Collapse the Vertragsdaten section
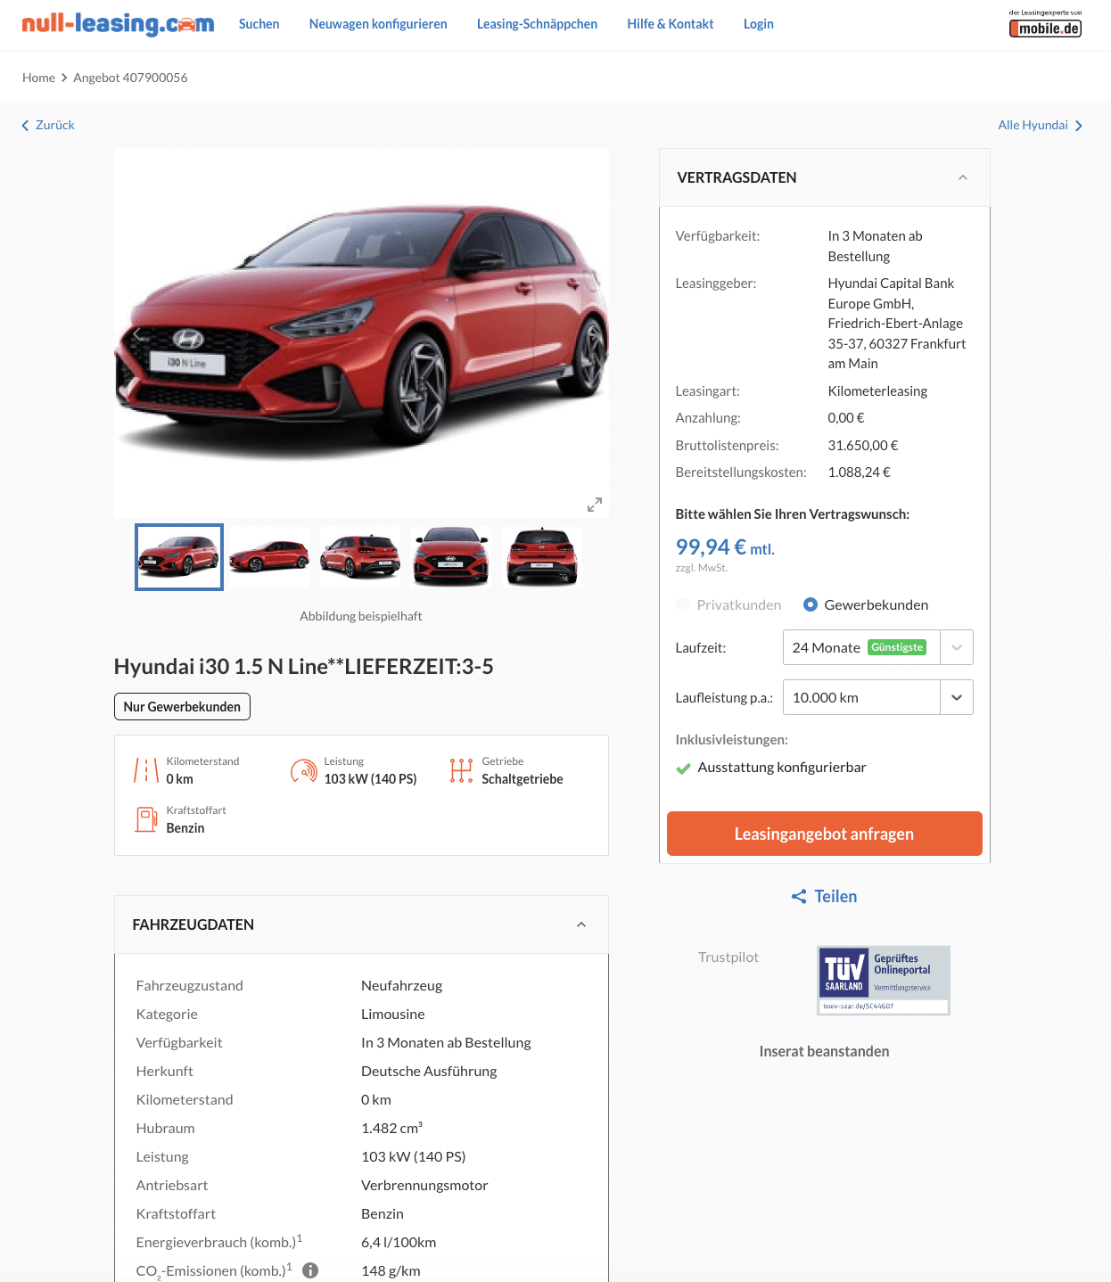Screen dimensions: 1111x1282 tap(963, 177)
